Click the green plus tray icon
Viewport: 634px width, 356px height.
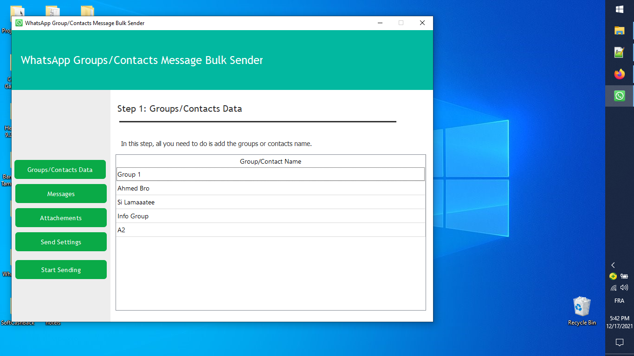613,276
